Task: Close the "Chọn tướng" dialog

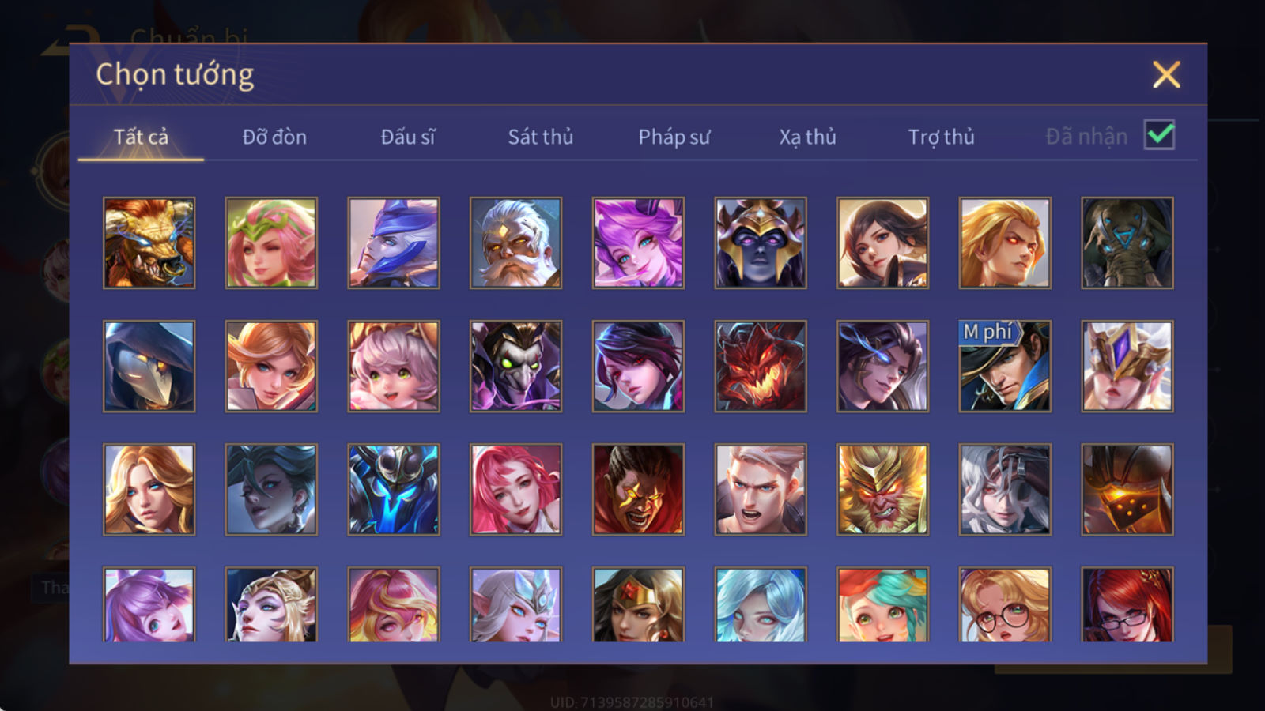Action: tap(1166, 74)
